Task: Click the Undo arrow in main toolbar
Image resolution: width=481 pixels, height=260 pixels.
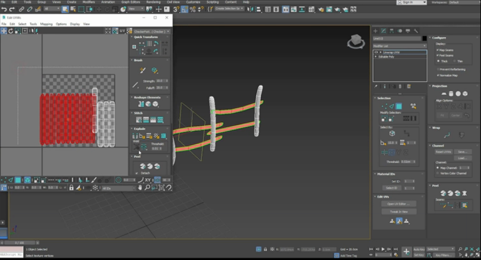Action: coord(4,10)
